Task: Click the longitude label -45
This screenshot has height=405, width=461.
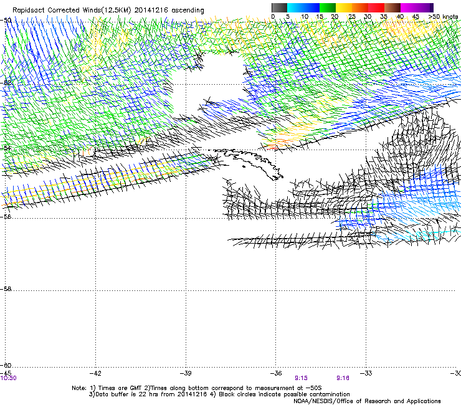Action: pos(6,373)
